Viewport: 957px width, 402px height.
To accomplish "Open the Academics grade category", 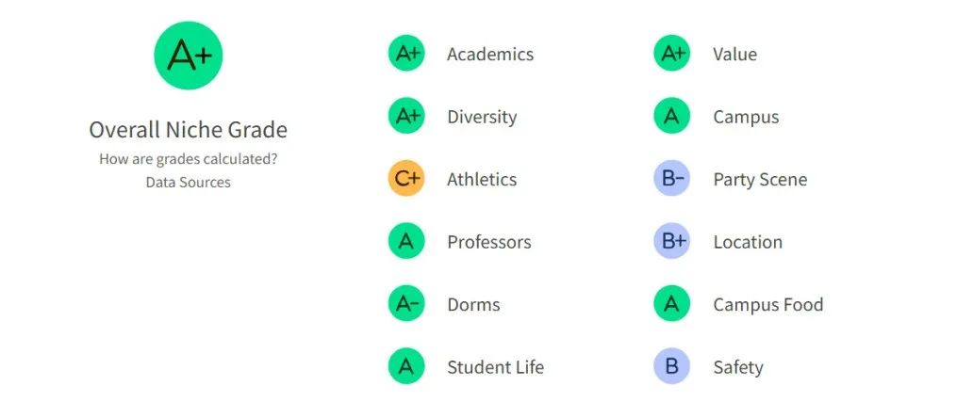I will pos(490,55).
